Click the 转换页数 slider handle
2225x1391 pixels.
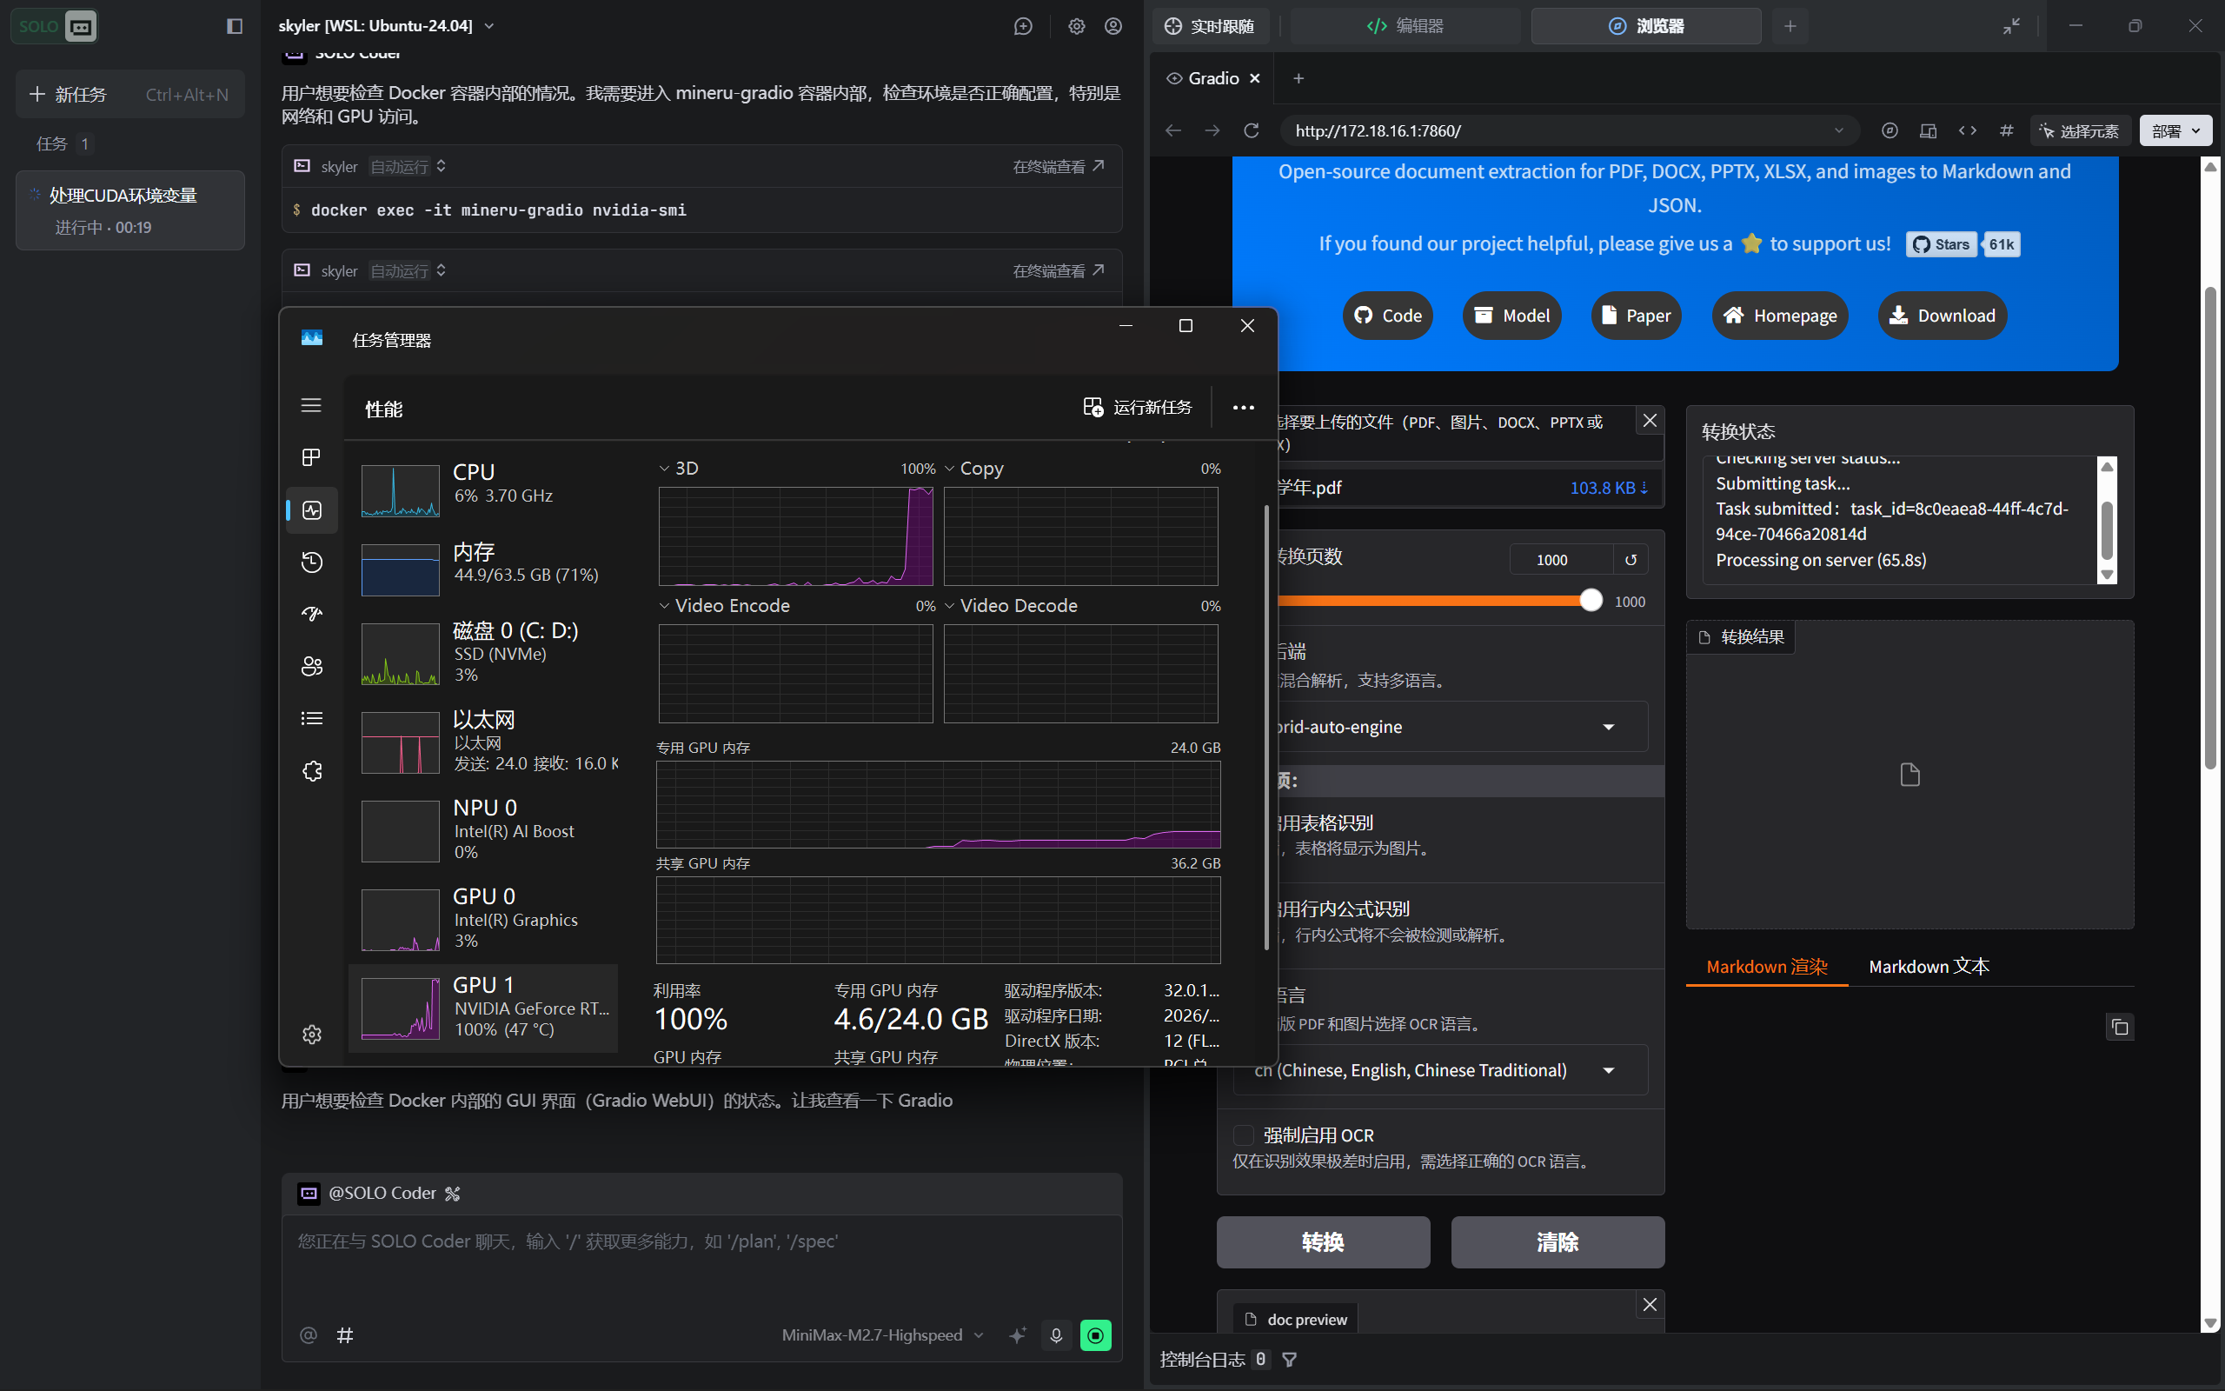(x=1591, y=601)
